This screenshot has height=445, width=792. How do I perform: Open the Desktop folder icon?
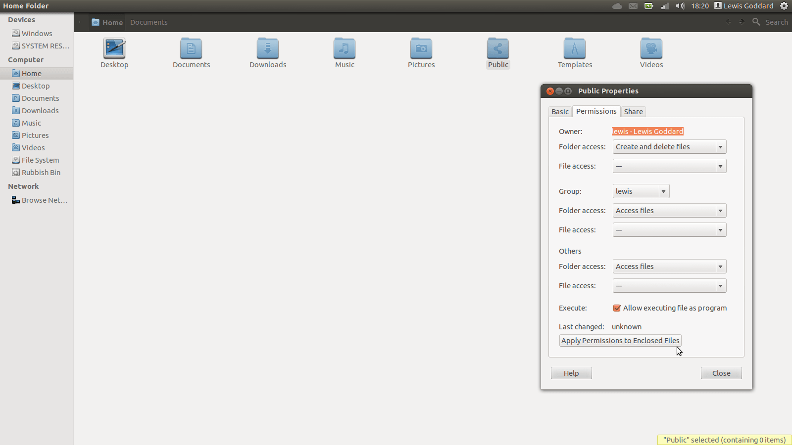coord(114,48)
